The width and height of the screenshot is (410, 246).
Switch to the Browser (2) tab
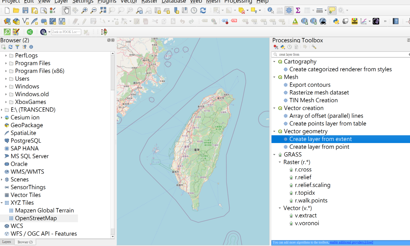pyautogui.click(x=25, y=242)
